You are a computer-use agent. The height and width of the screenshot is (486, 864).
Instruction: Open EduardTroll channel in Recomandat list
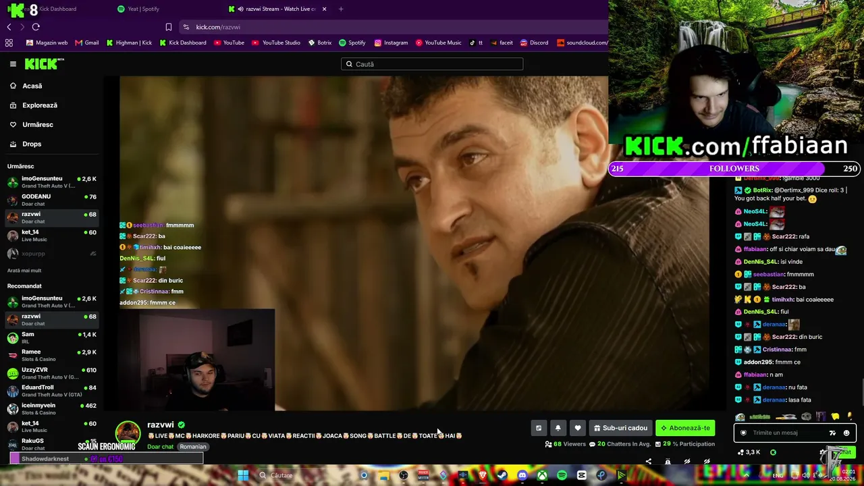click(52, 391)
